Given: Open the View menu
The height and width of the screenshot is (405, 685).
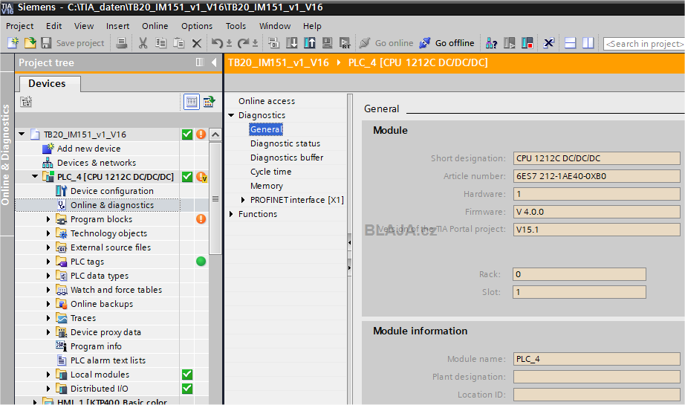Looking at the screenshot, I should tap(84, 26).
